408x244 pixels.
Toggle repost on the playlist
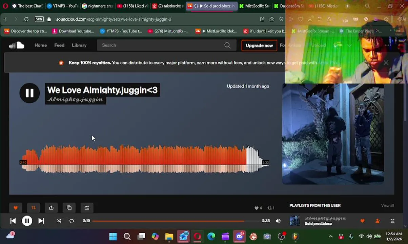(x=33, y=208)
